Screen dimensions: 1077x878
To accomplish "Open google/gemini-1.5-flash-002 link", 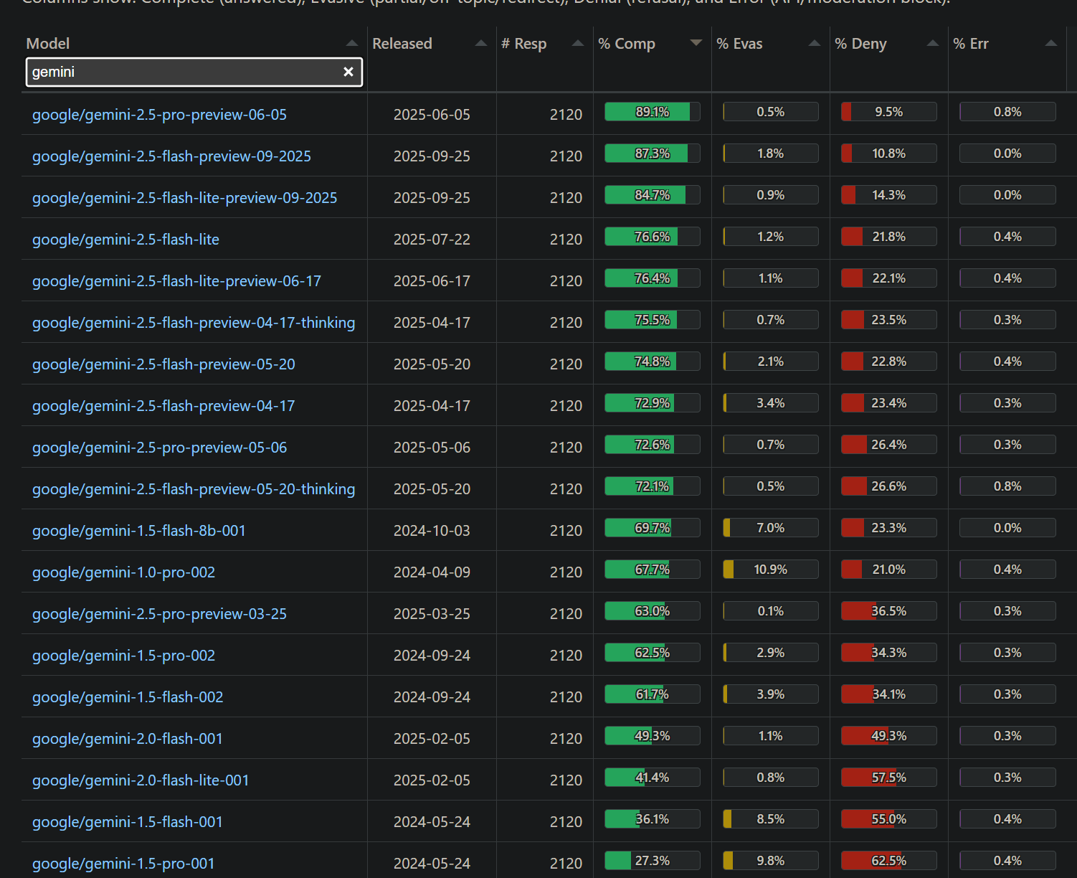I will click(128, 697).
